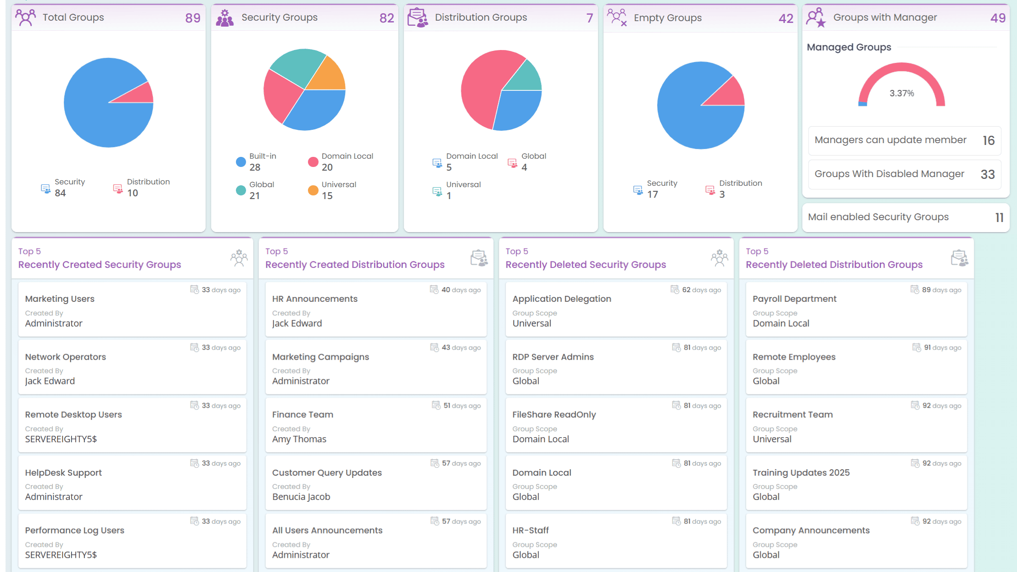Screen dimensions: 1017x572
Task: Click the Security Groups total of 82
Action: click(386, 18)
